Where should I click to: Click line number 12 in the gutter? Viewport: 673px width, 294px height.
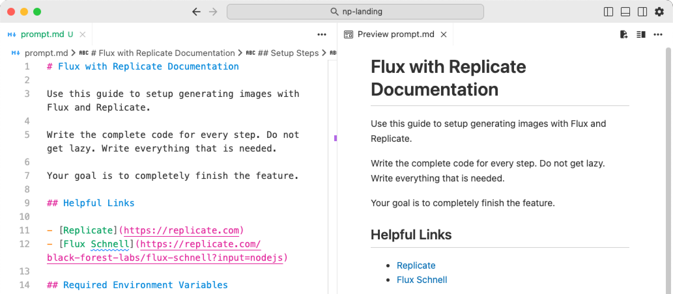click(x=25, y=244)
